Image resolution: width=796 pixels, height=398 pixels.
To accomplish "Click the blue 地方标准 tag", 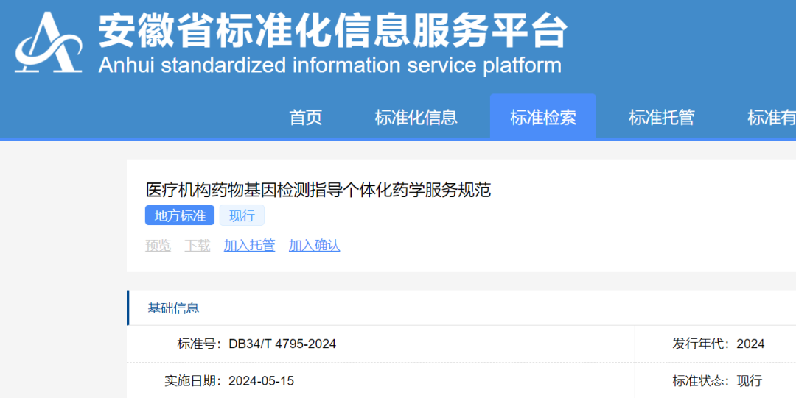I will pos(180,216).
